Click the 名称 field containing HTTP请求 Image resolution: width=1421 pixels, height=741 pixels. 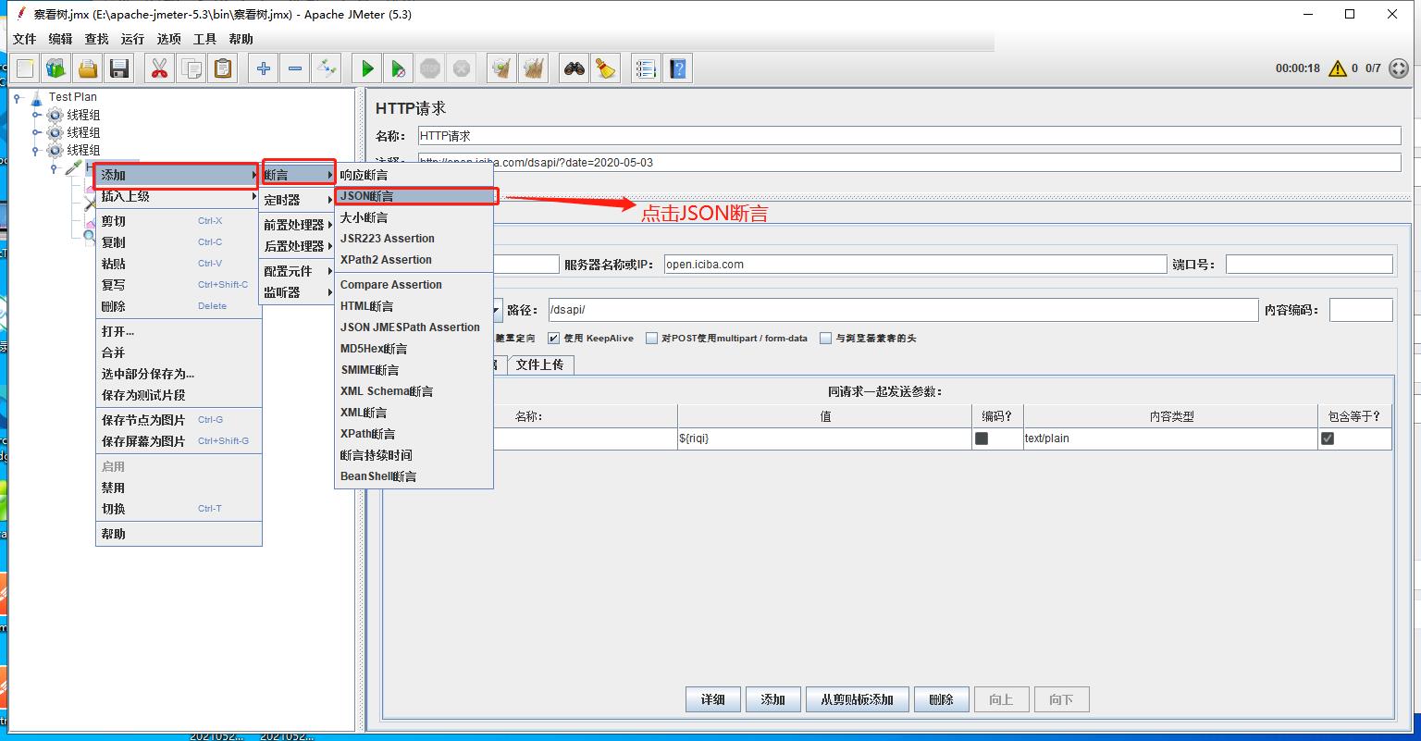tap(909, 136)
